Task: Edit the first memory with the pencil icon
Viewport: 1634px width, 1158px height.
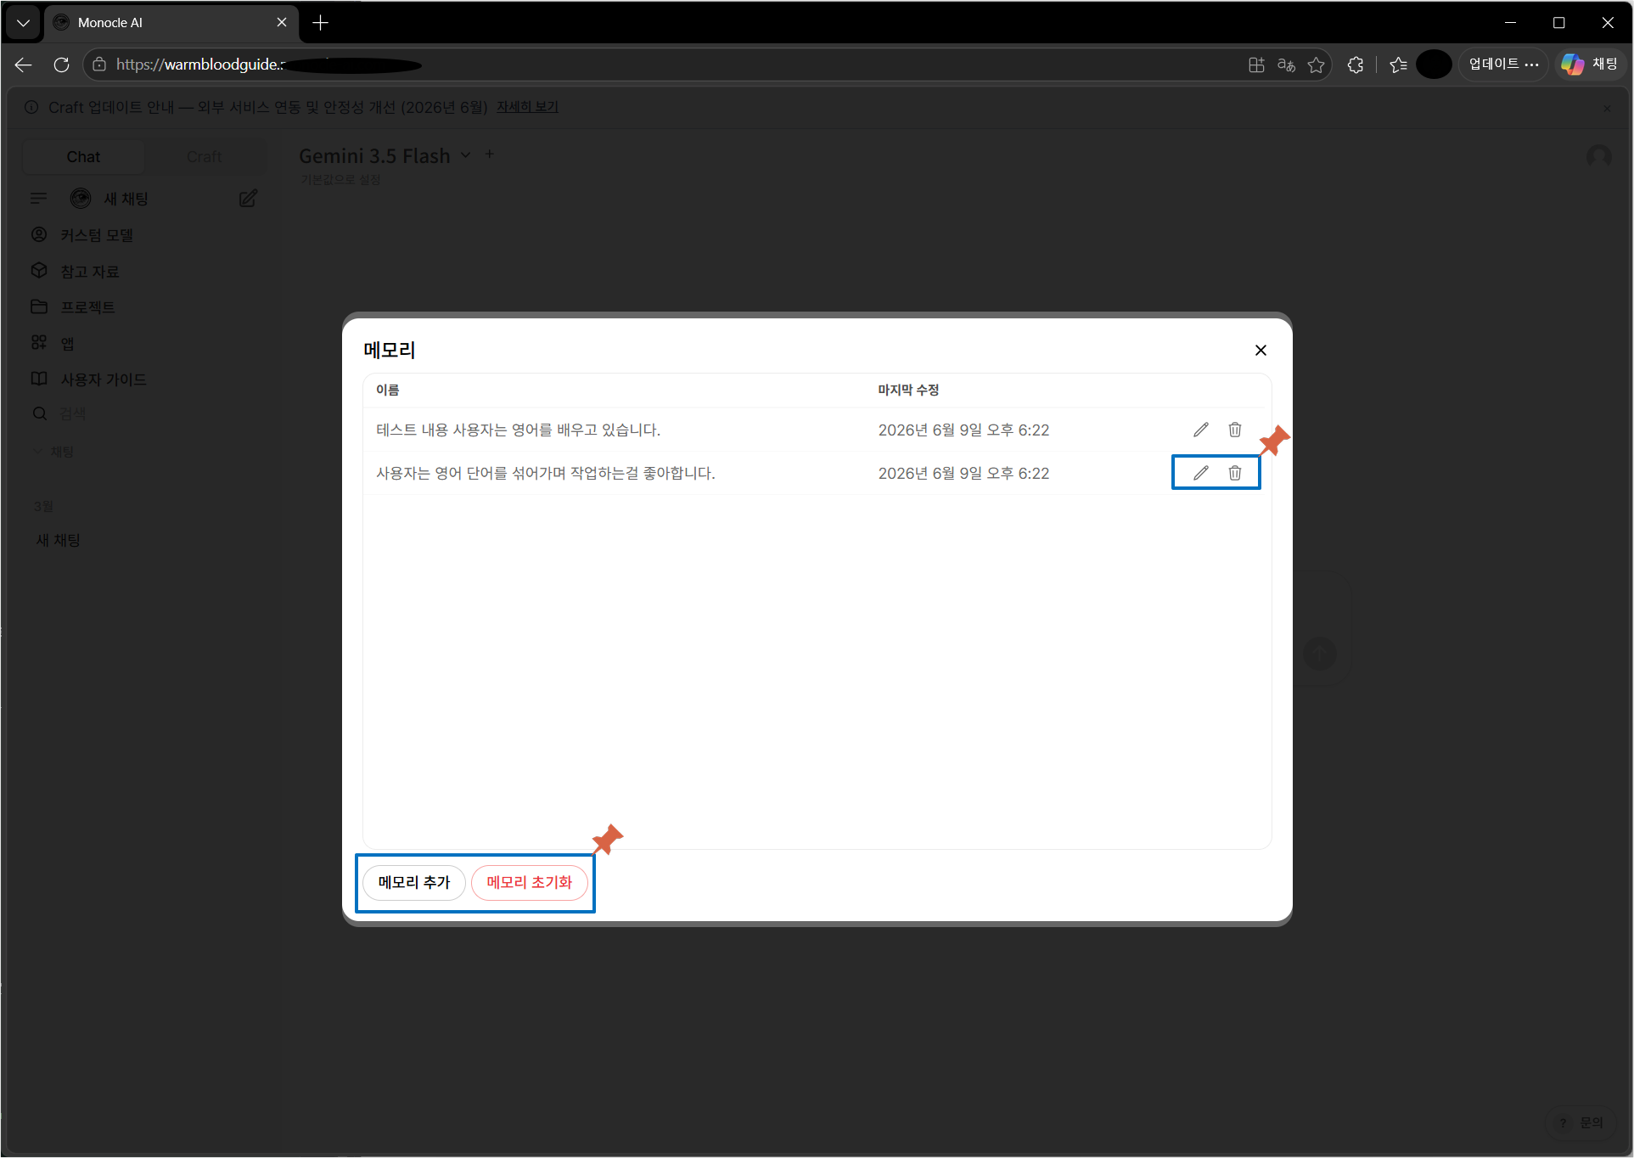Action: coord(1200,430)
